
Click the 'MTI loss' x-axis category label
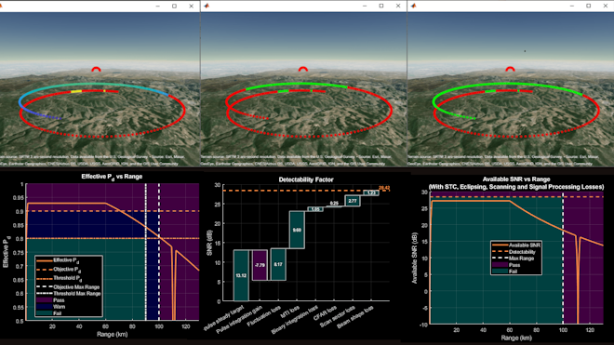289,312
